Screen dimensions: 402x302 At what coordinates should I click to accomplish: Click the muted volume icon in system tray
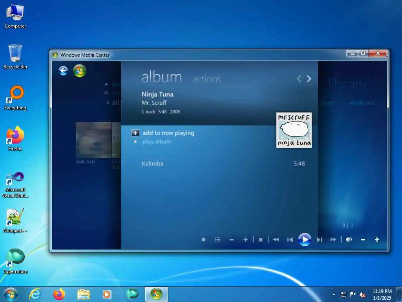coord(362,295)
